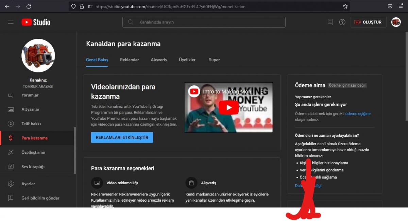
Task: Click the Geri bildirim gönder feedback icon
Action: pyautogui.click(x=11, y=198)
